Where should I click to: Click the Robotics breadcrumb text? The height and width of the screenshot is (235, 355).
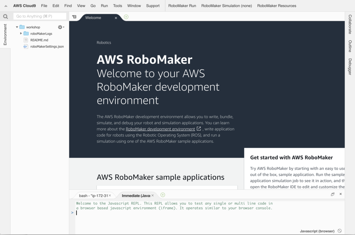click(x=104, y=43)
